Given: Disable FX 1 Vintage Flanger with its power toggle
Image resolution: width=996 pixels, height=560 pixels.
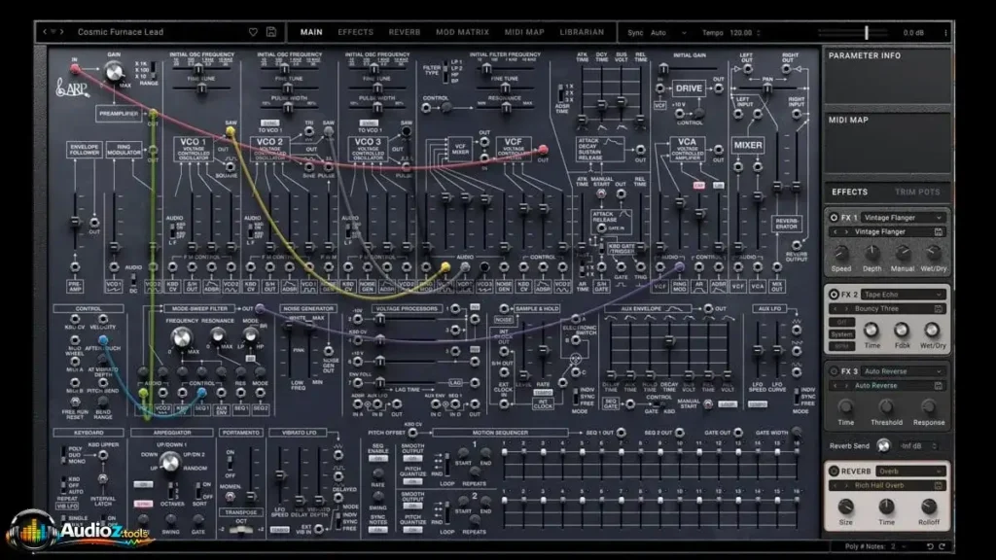Looking at the screenshot, I should tap(835, 217).
